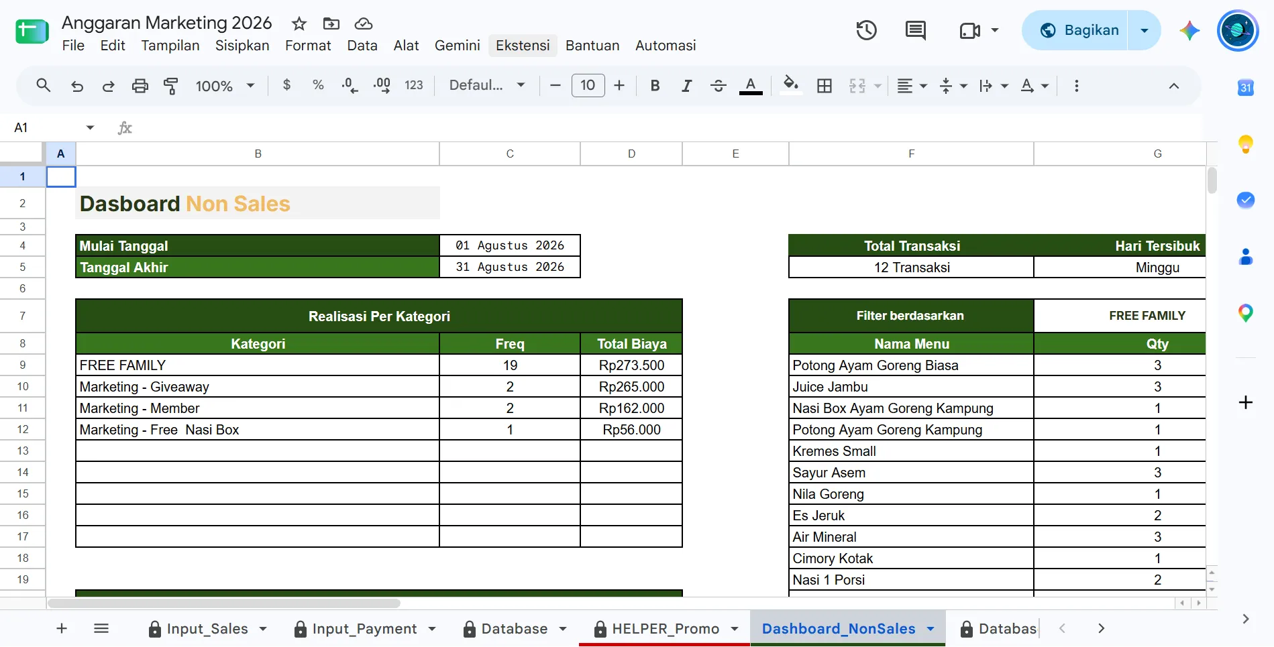Open the fill color picker
The image size is (1274, 647).
(792, 86)
